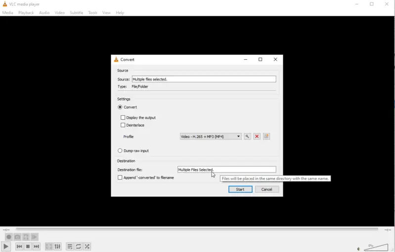
Task: Click the Start button
Action: click(x=240, y=189)
